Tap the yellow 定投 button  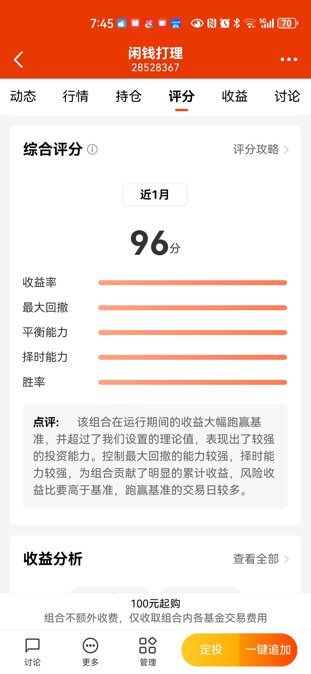tap(211, 650)
